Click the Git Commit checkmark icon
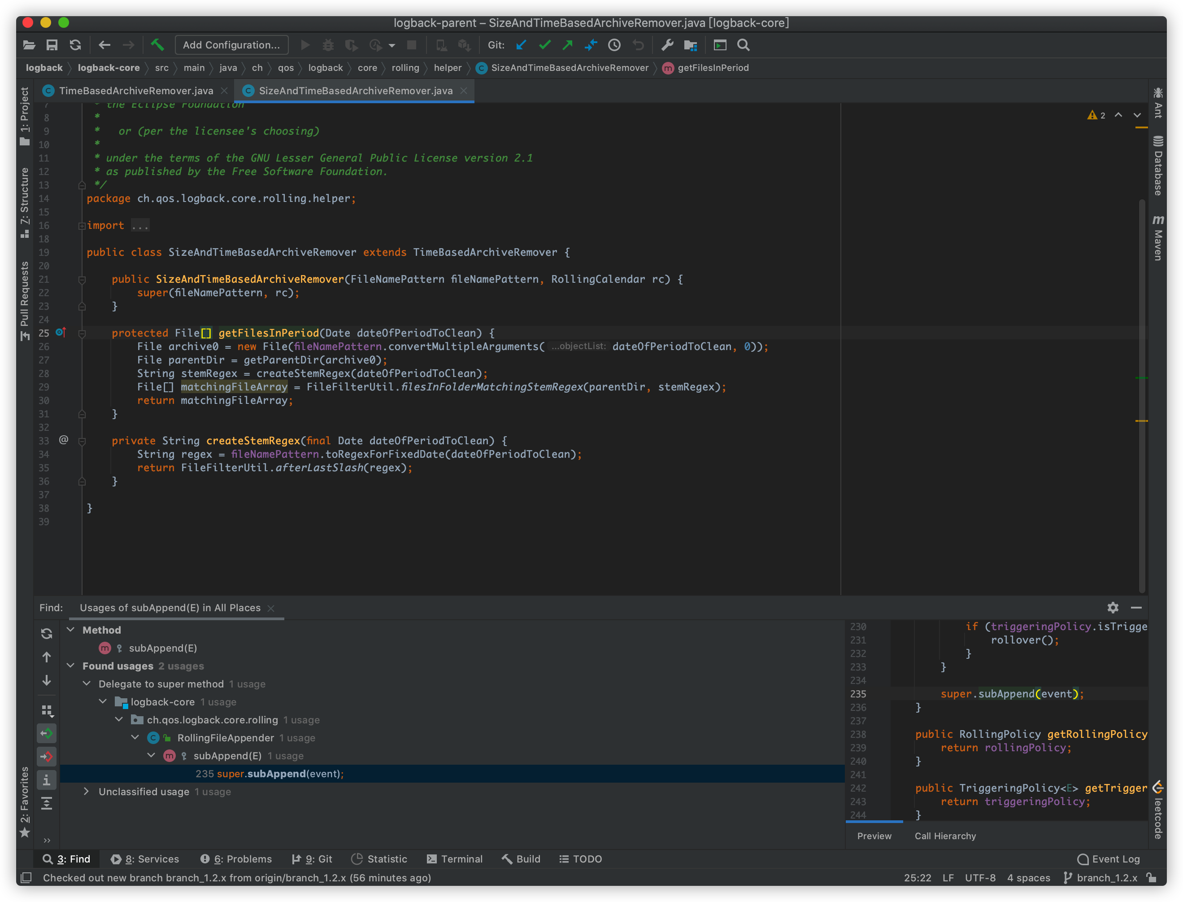1183x902 pixels. 544,45
